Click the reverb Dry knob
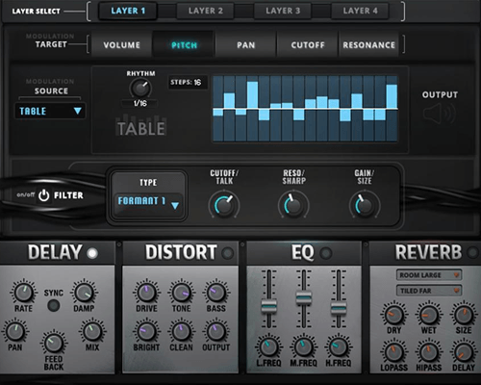Viewport: 481px width, 385px height. click(393, 315)
